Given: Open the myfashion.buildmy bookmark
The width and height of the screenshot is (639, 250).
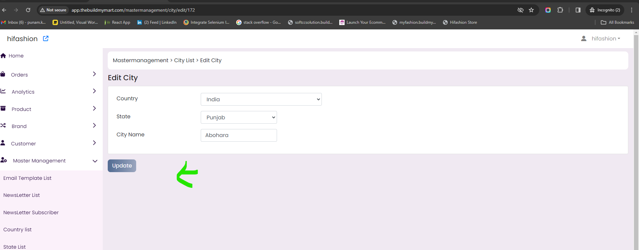Looking at the screenshot, I should tap(414, 22).
